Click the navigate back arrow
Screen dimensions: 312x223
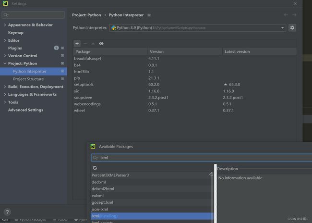tap(286, 15)
